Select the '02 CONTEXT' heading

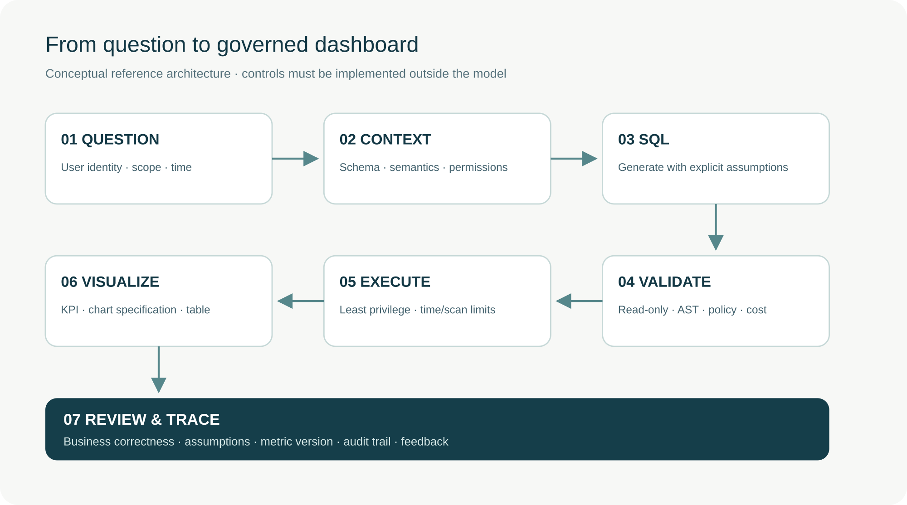tap(385, 139)
